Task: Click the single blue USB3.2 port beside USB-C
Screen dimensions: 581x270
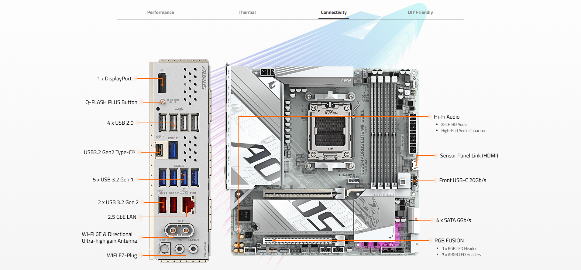Action: [173, 150]
